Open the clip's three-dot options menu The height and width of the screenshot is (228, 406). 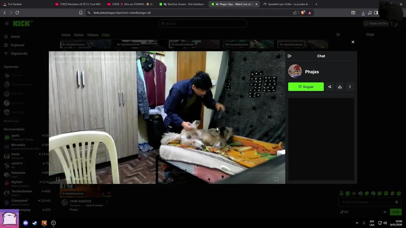(x=350, y=86)
